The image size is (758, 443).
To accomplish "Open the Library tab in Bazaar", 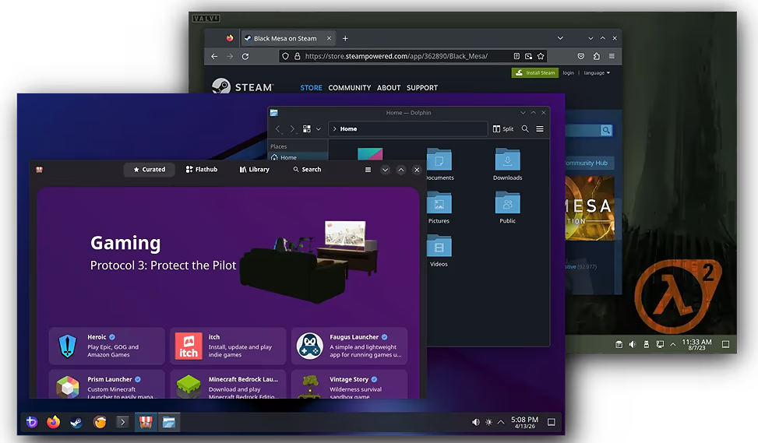I will click(254, 170).
